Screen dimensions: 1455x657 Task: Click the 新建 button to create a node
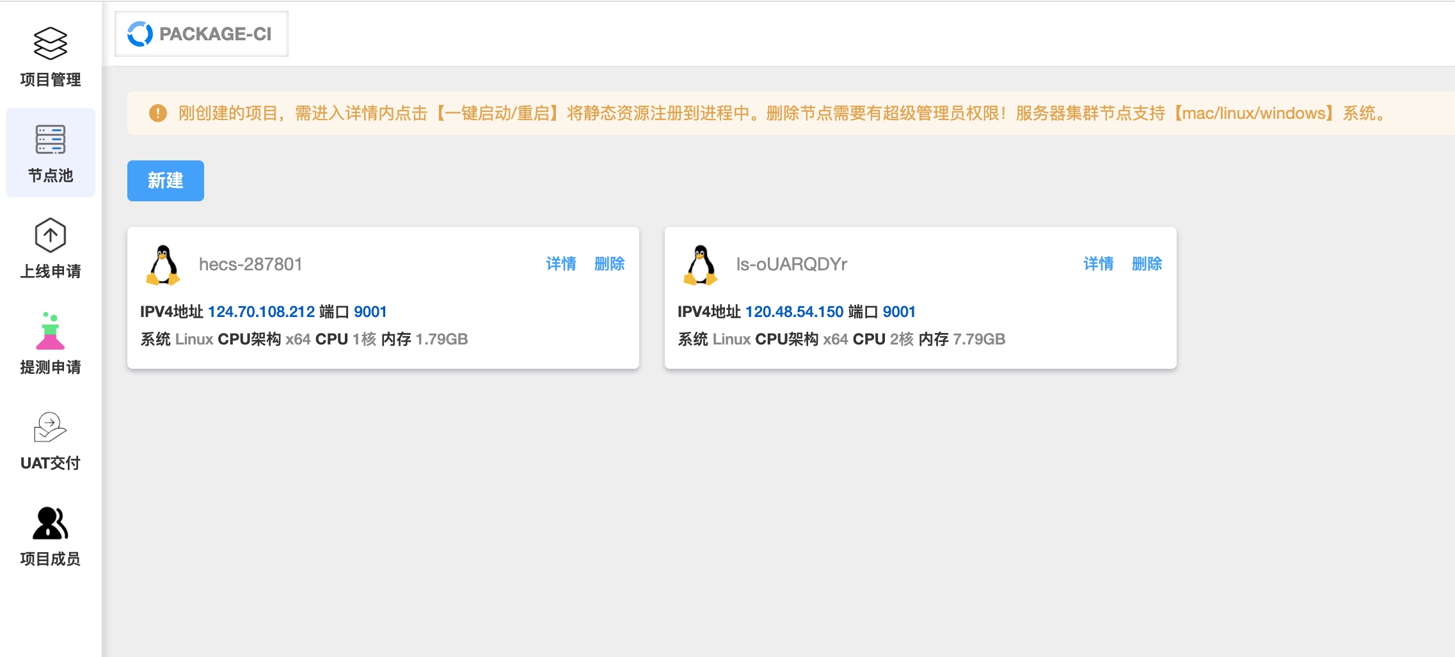pos(165,181)
